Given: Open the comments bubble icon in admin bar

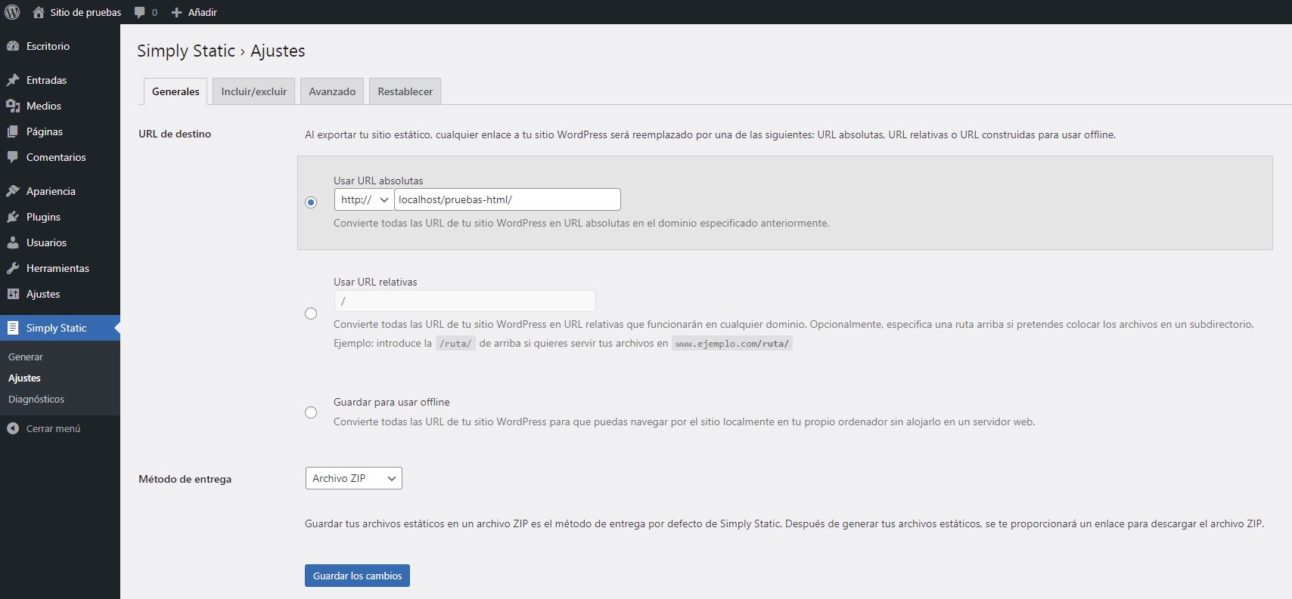Looking at the screenshot, I should click(140, 12).
